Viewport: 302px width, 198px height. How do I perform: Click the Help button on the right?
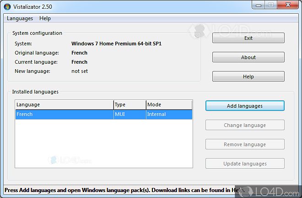coord(248,77)
